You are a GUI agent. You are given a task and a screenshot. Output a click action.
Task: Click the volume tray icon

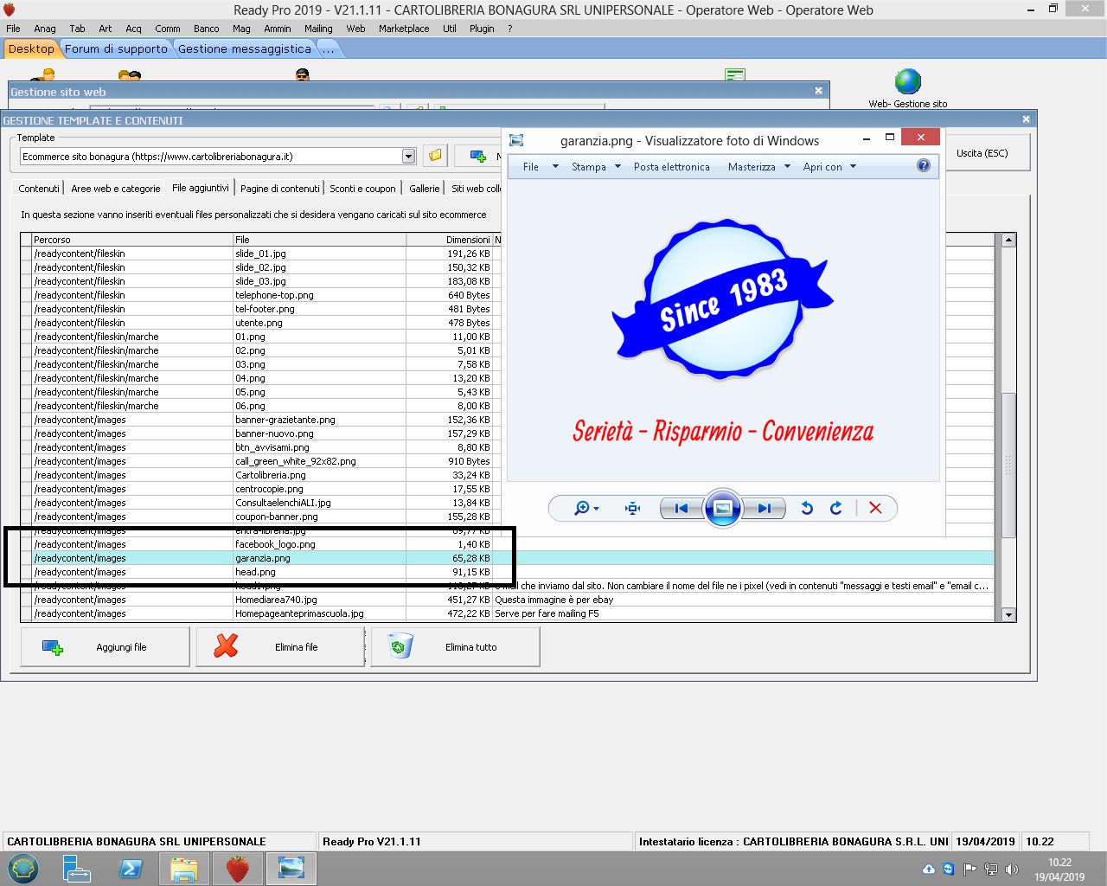(x=1011, y=870)
